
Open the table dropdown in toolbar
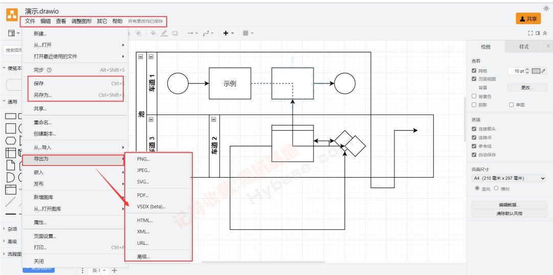pos(248,33)
